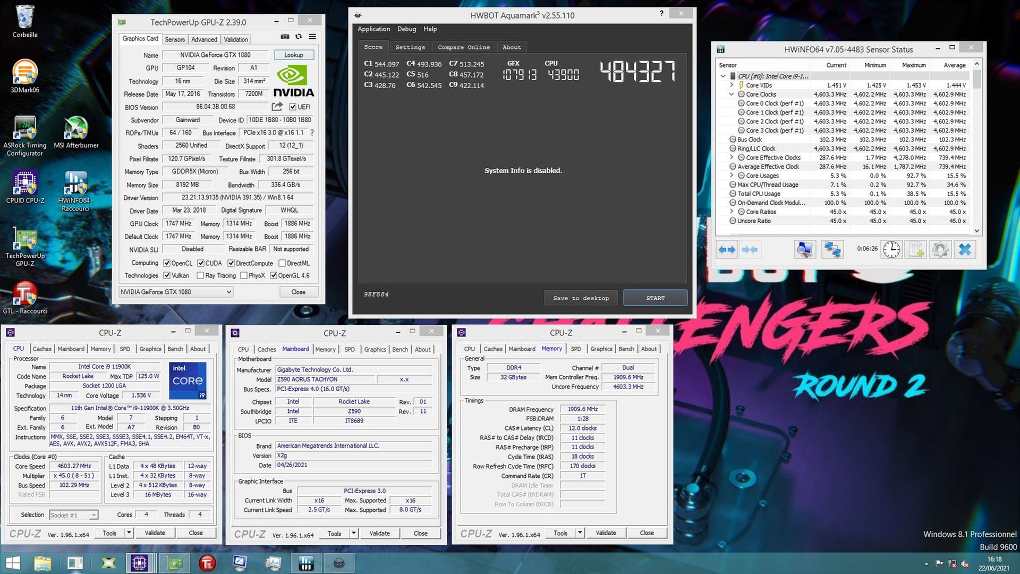Open ASRock Timing Configurator desktop icon

[x=25, y=137]
